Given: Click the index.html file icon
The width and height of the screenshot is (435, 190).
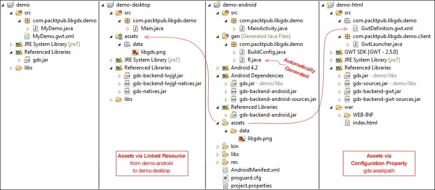Looking at the screenshot, I should pos(347,123).
